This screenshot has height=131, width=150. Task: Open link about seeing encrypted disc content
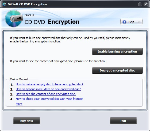(46, 94)
